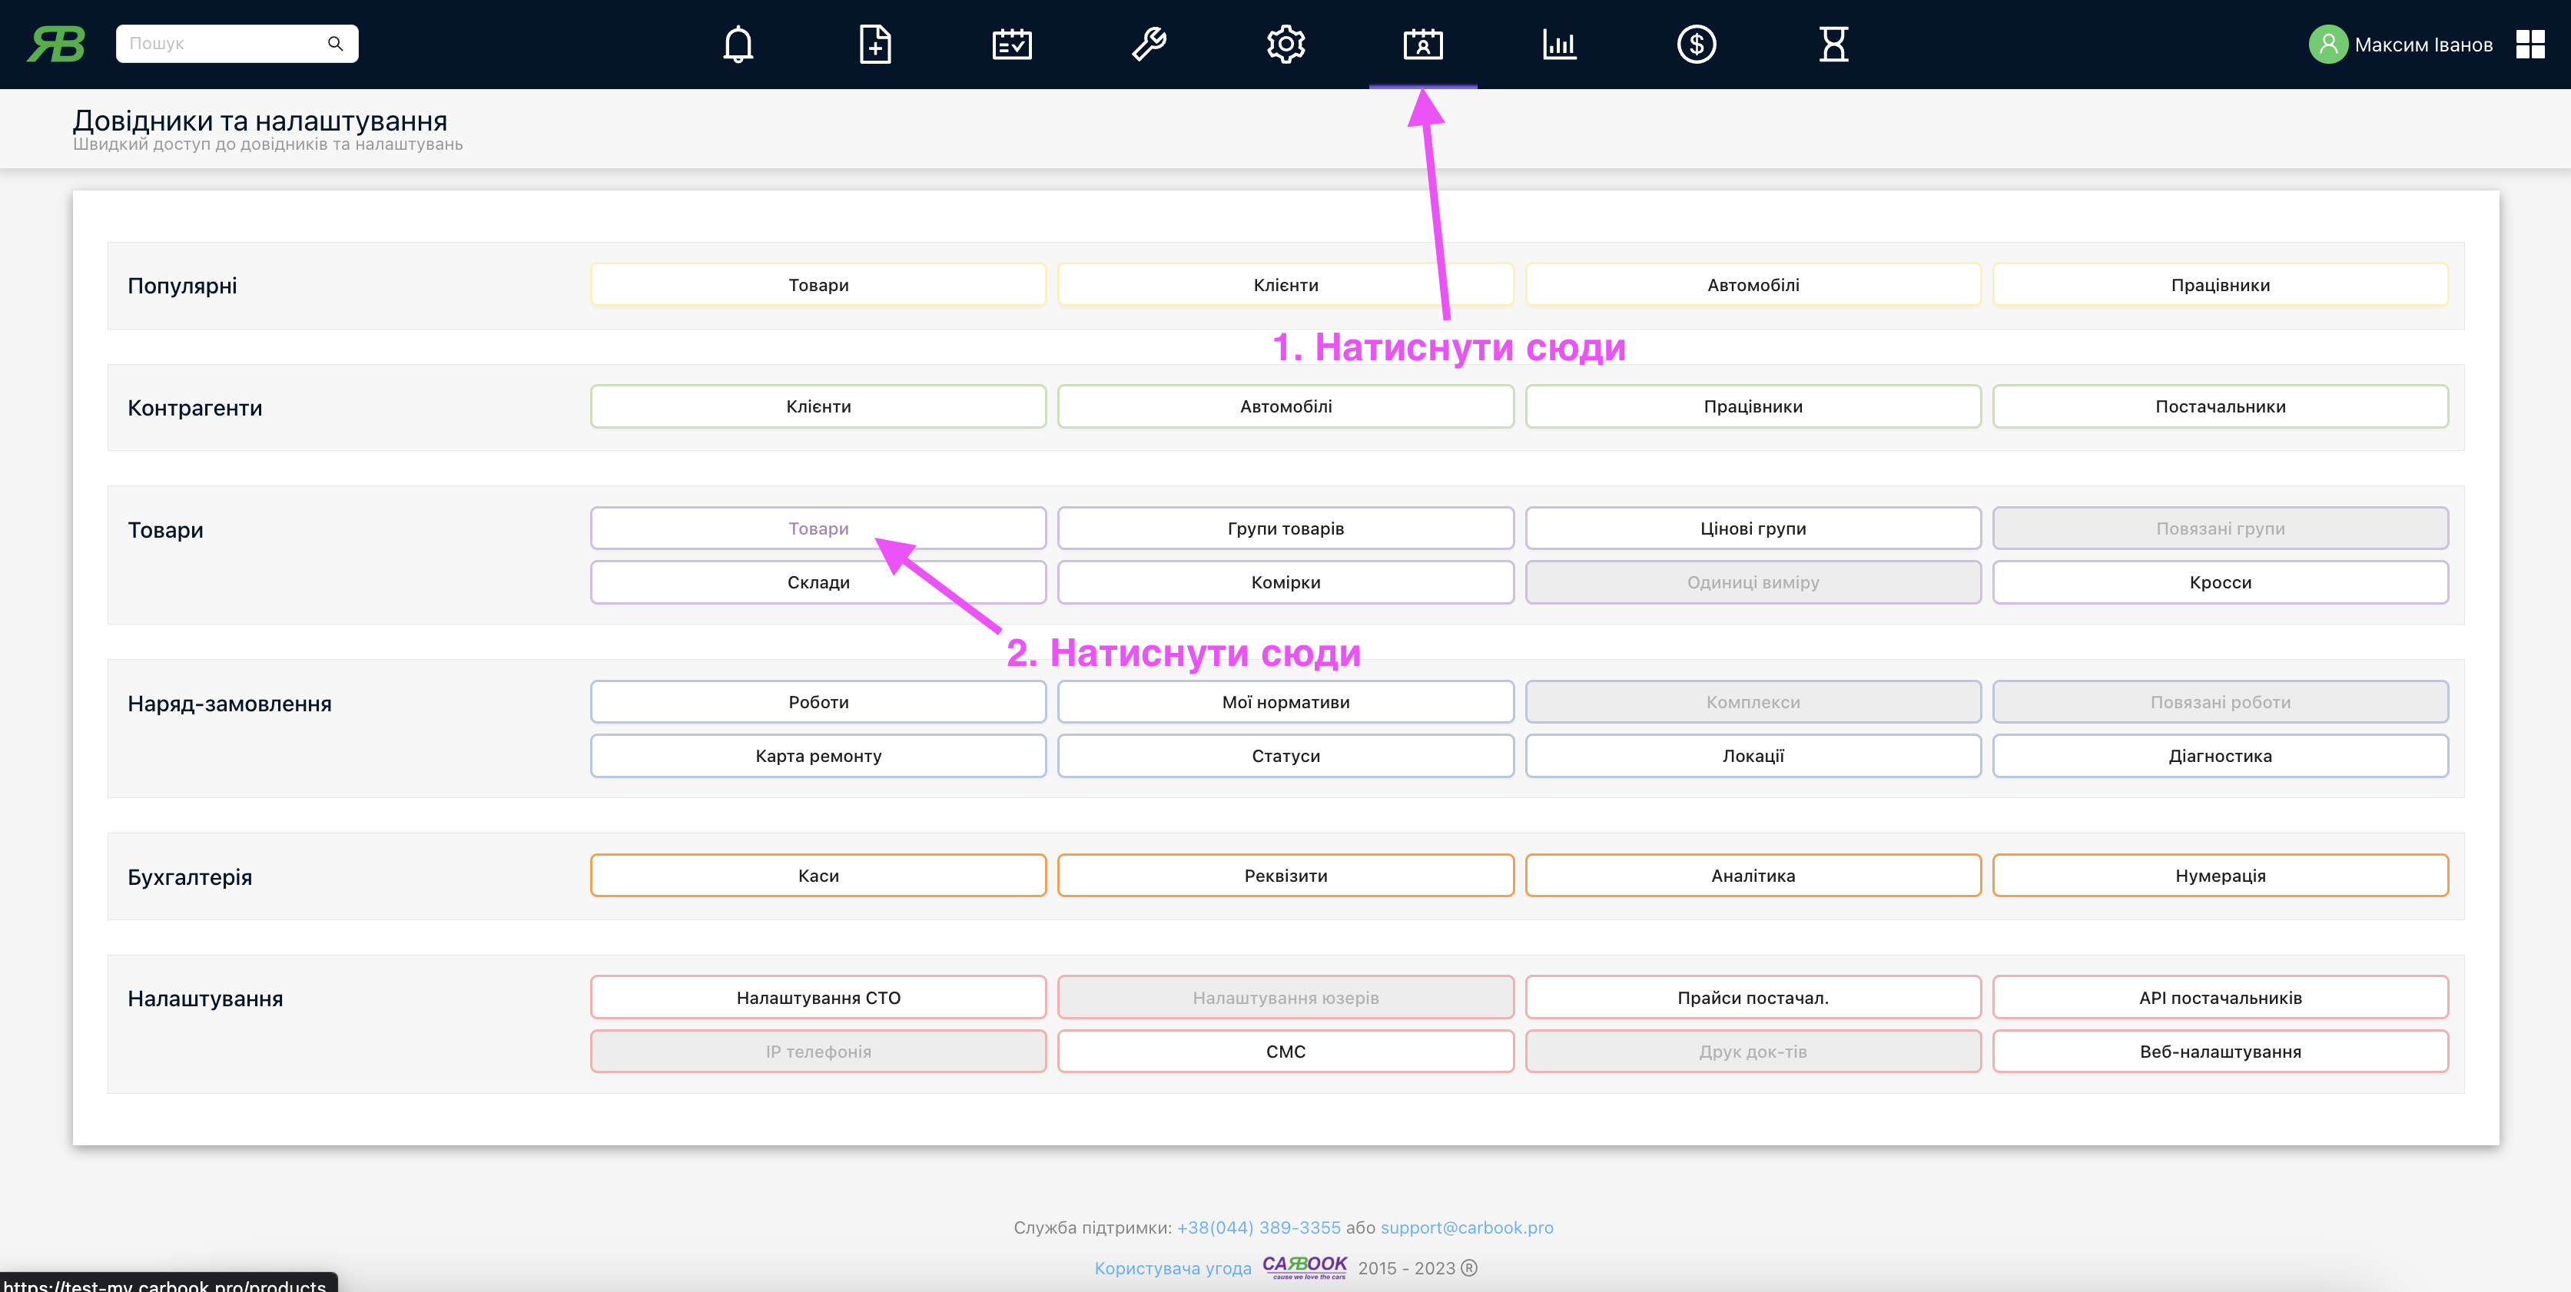Screen dimensions: 2571x1292
Task: Open the Користувача угода link
Action: [x=1172, y=1268]
